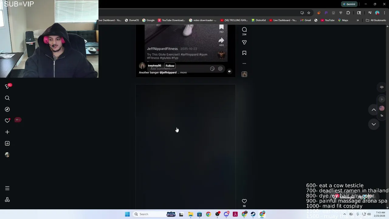
Task: Click the page search side-panel icon in toolbar
Action: (359, 13)
